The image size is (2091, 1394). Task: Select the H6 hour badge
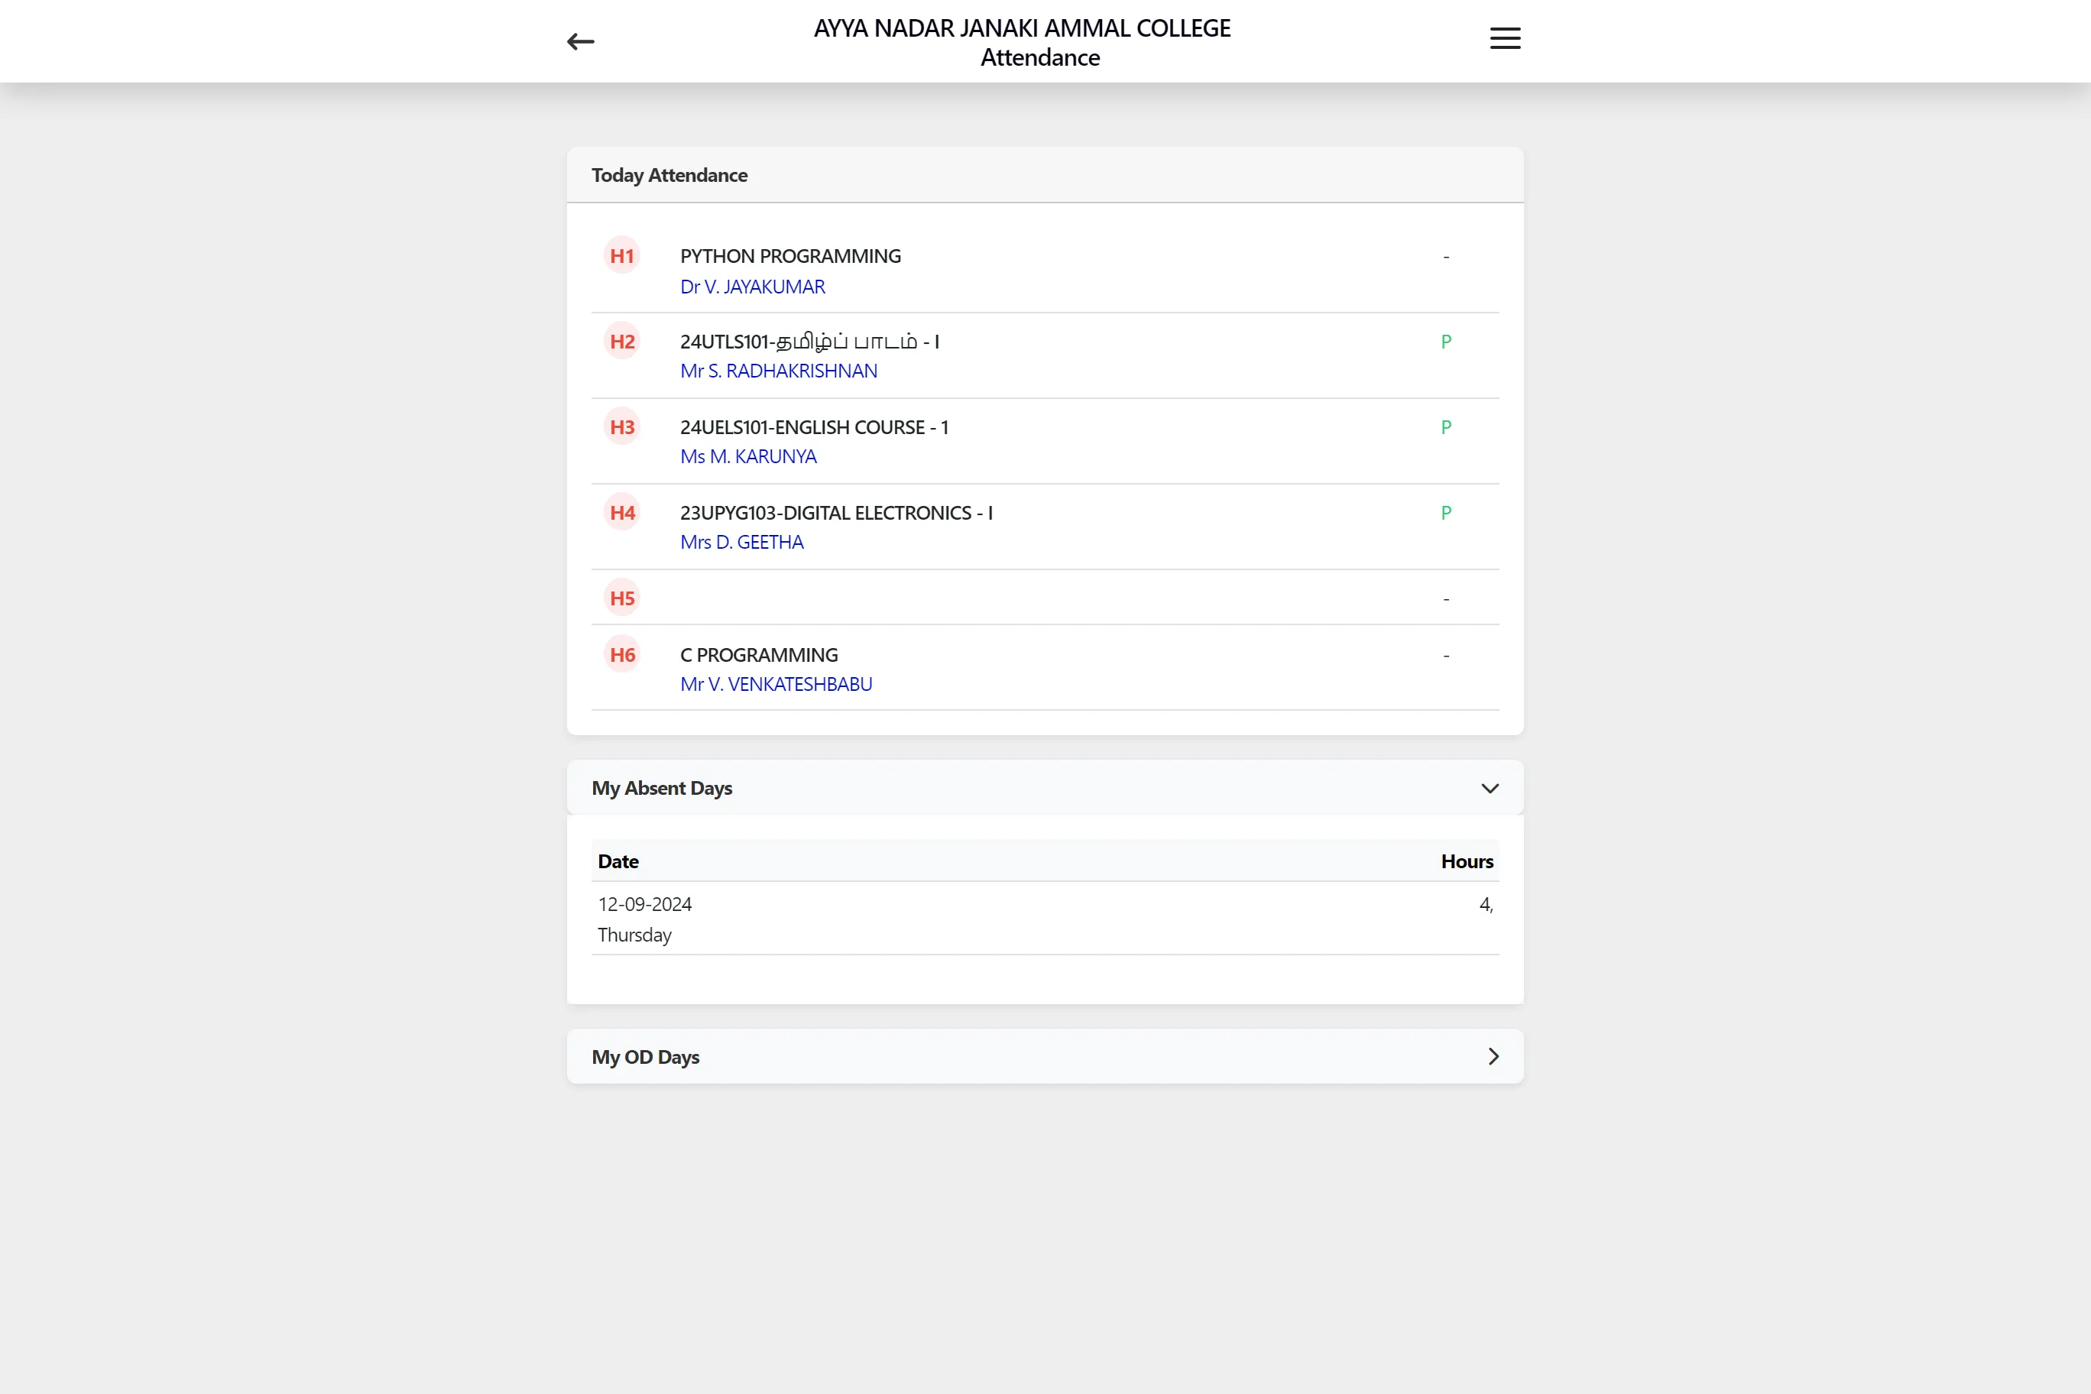[x=622, y=655]
